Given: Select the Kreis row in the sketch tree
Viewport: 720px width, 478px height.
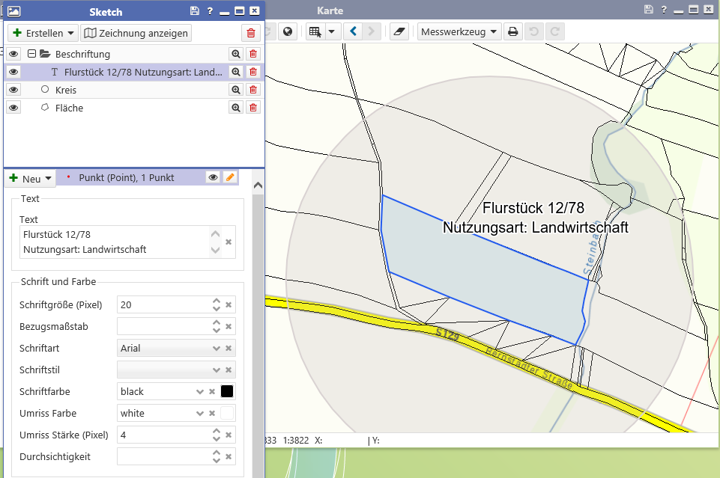Looking at the screenshot, I should (x=134, y=90).
